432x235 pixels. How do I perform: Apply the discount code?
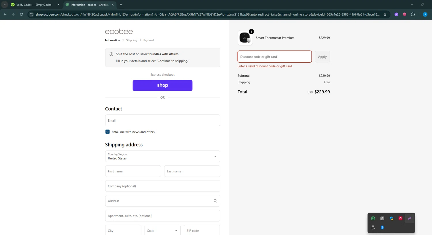pyautogui.click(x=322, y=57)
